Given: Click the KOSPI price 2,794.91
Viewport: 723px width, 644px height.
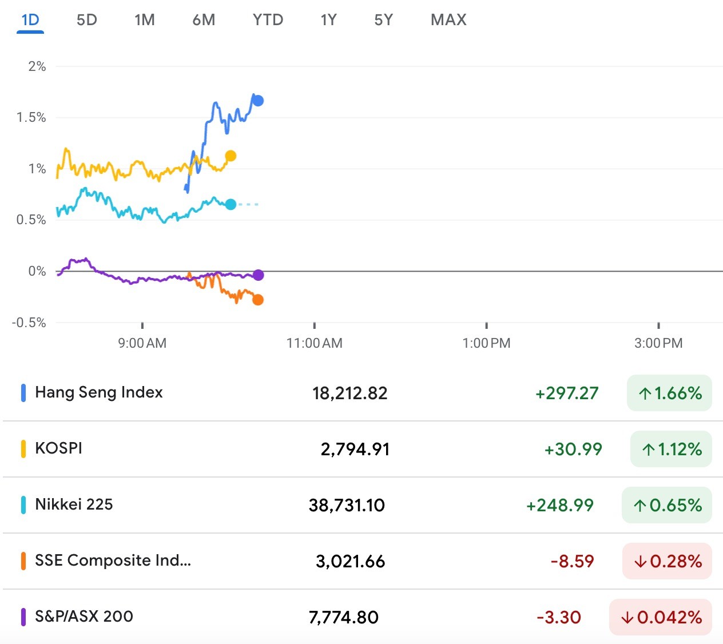Looking at the screenshot, I should [x=355, y=450].
